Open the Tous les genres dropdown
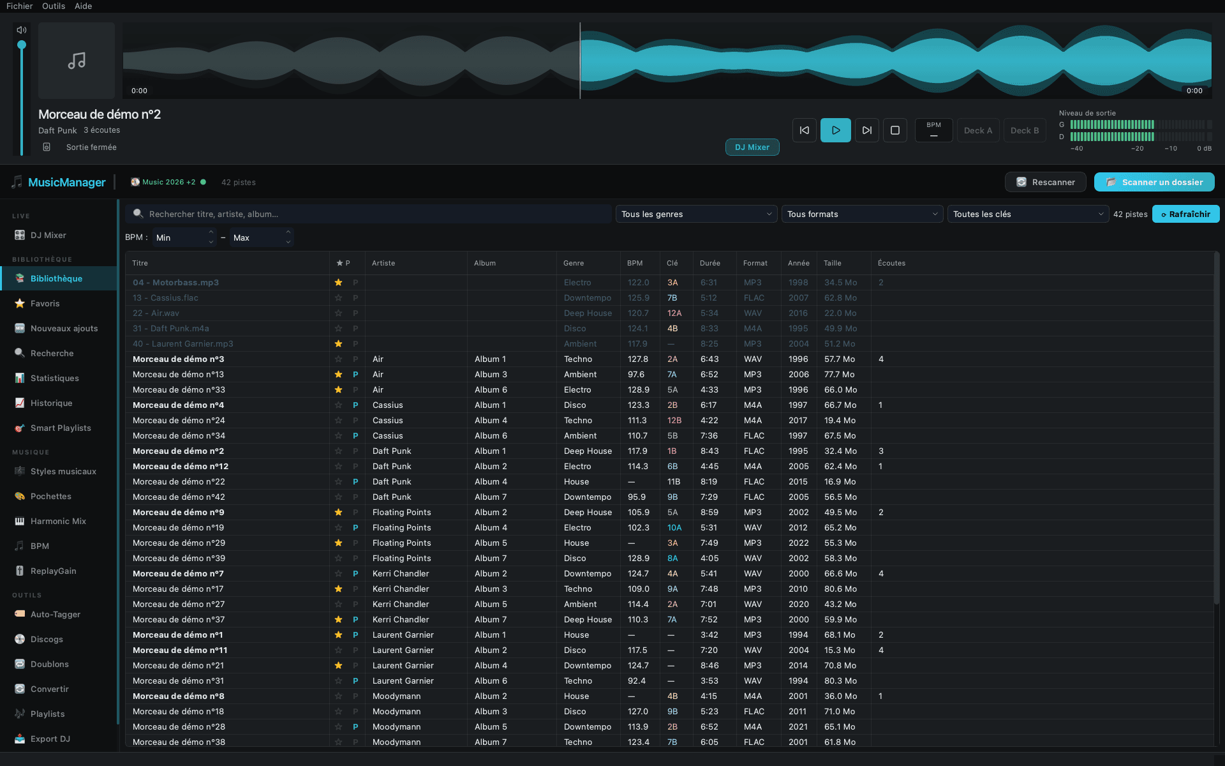The width and height of the screenshot is (1225, 766). [696, 214]
